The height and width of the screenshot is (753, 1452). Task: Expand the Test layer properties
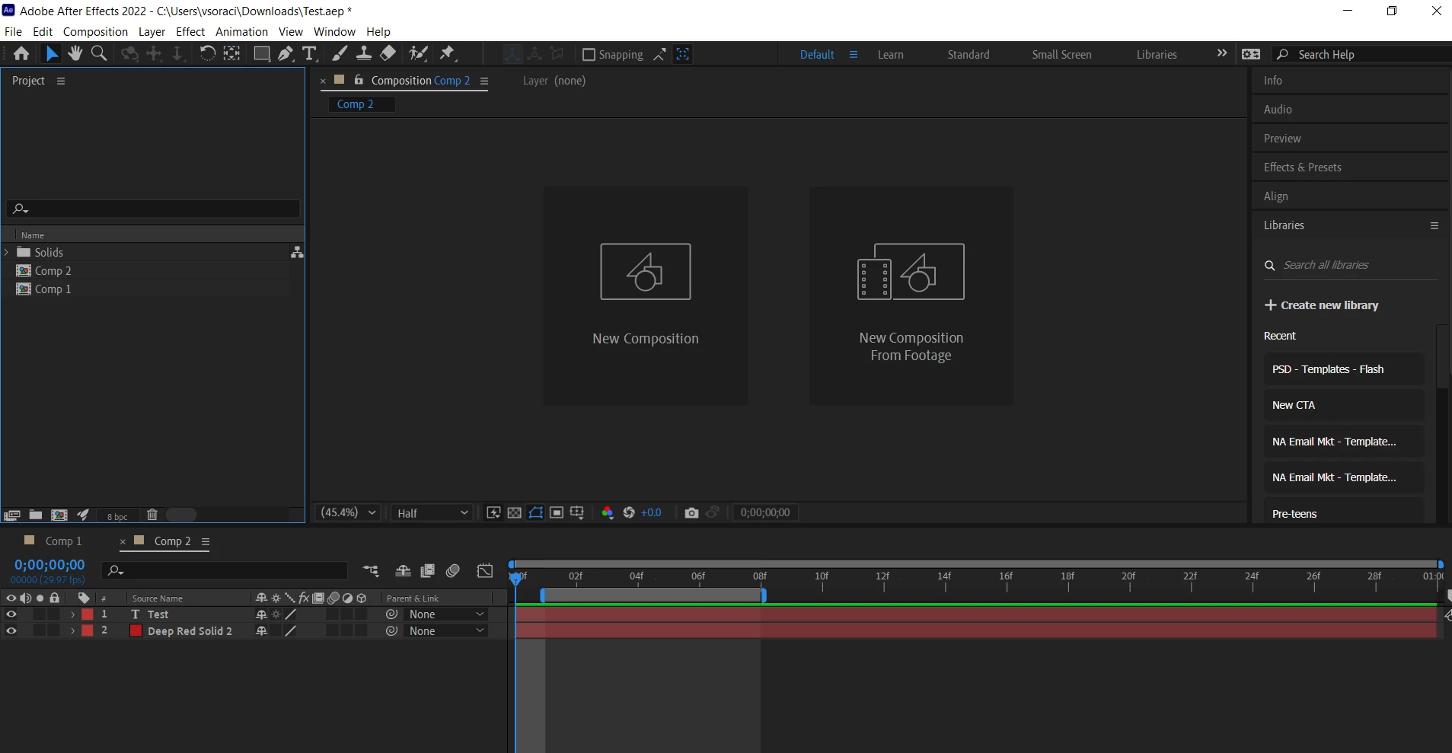[72, 614]
